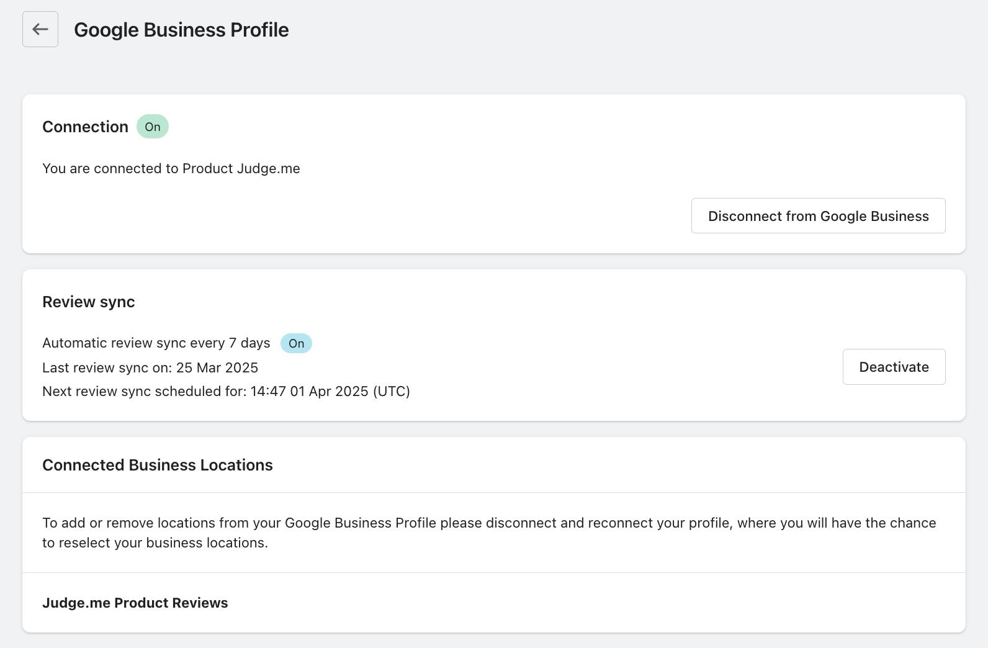Click the 'to reselect your business locations' line
This screenshot has height=648, width=988.
(x=155, y=542)
